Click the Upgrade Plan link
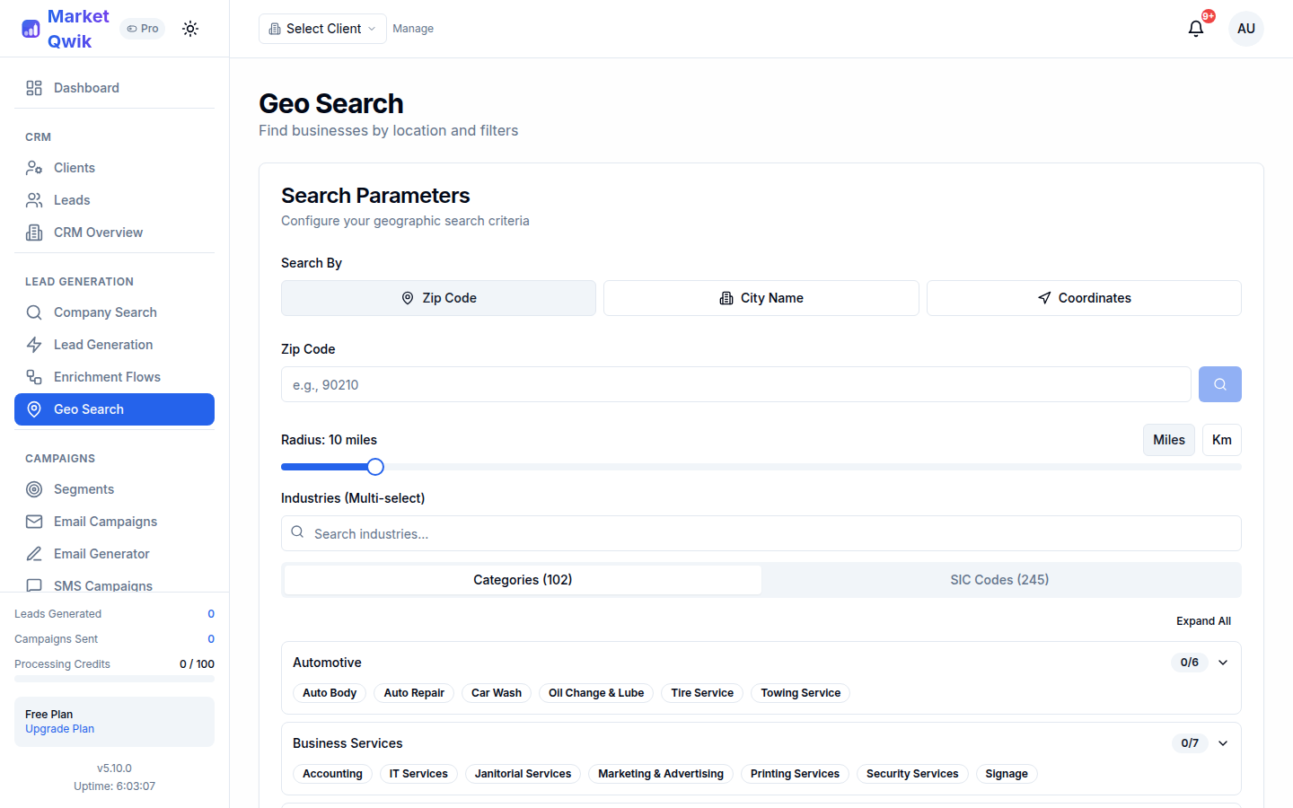Image resolution: width=1293 pixels, height=808 pixels. [59, 728]
